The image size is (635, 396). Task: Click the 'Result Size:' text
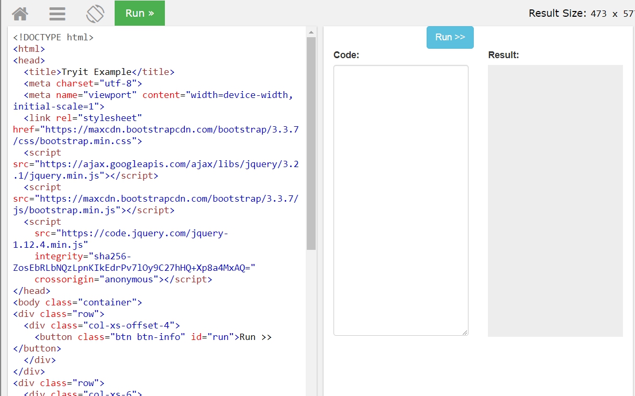[x=558, y=14]
